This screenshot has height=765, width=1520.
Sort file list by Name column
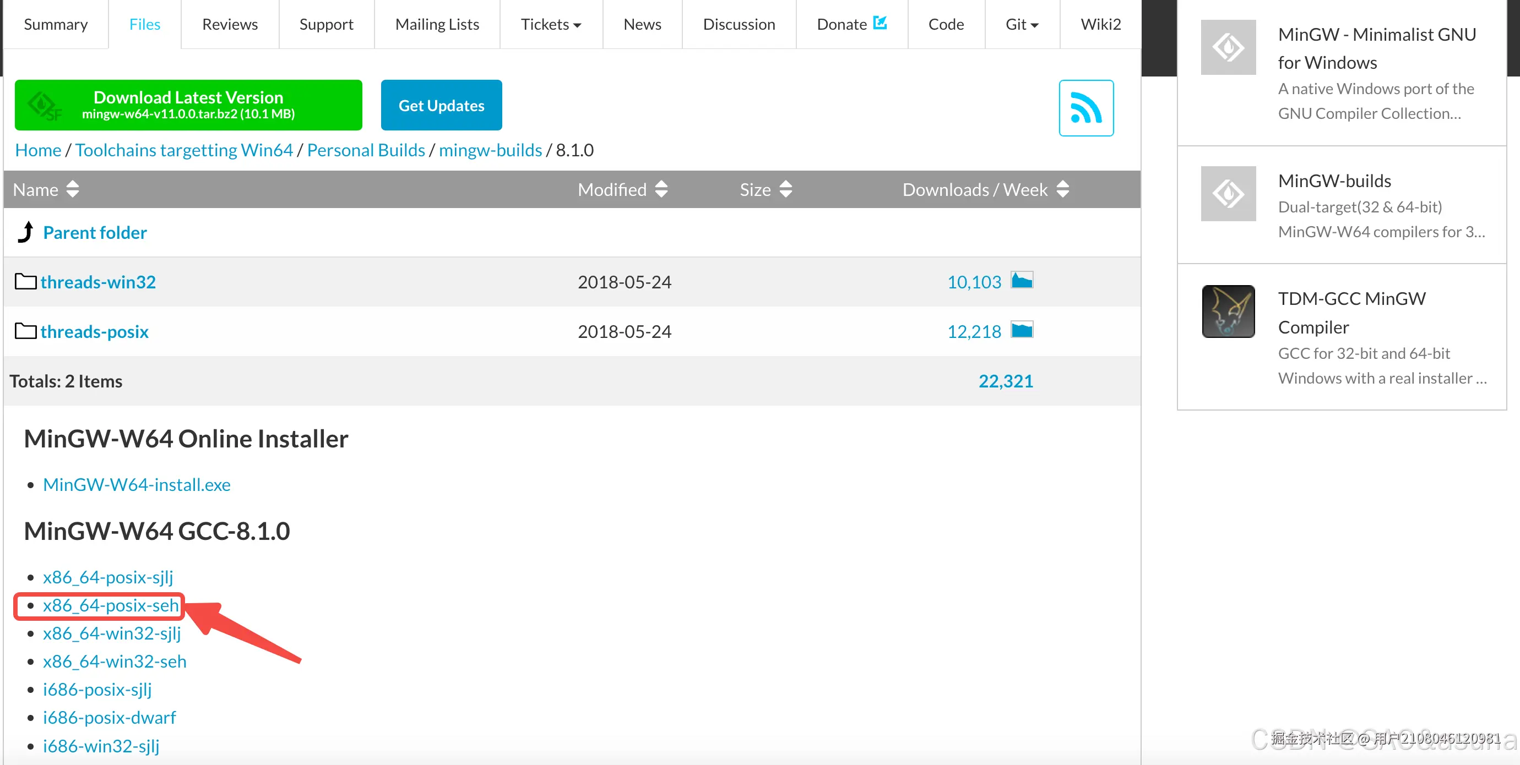tap(73, 189)
